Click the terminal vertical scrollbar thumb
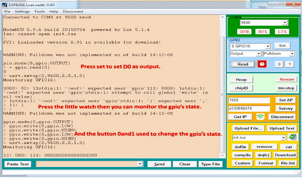 (x=222, y=95)
